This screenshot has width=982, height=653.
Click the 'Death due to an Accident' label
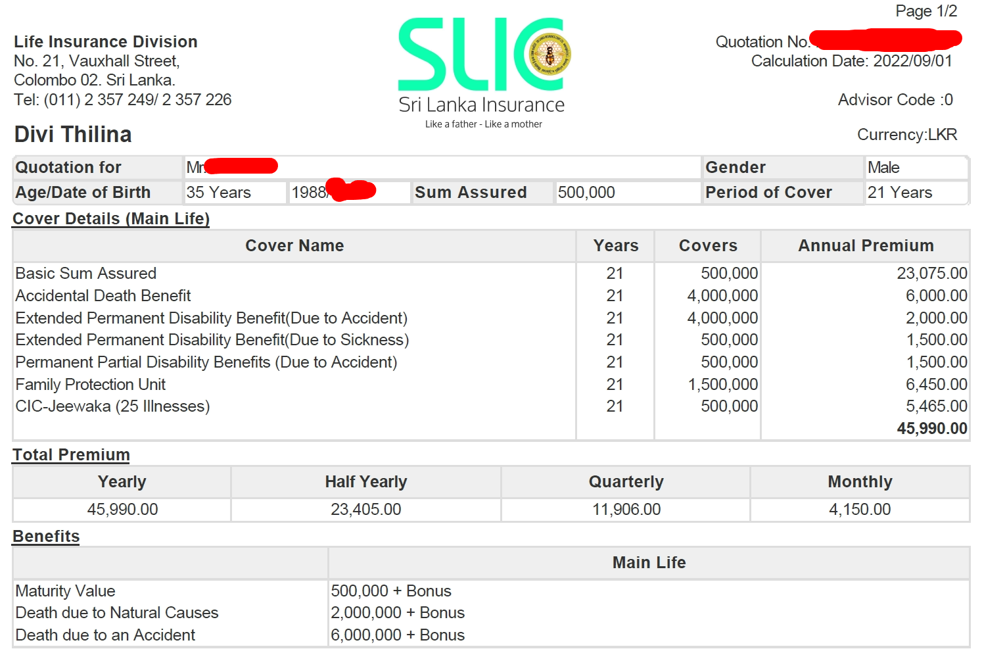click(105, 635)
